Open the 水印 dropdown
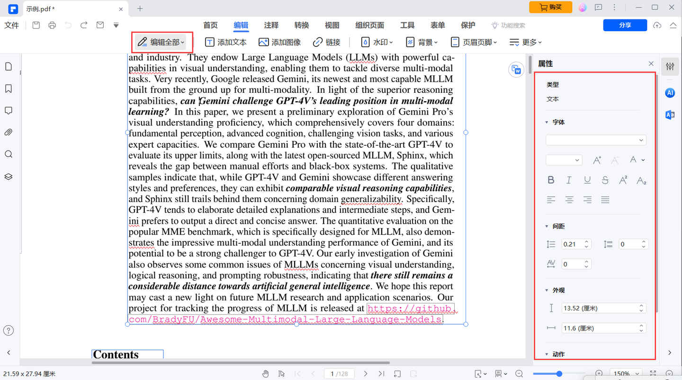This screenshot has height=380, width=682. click(377, 42)
